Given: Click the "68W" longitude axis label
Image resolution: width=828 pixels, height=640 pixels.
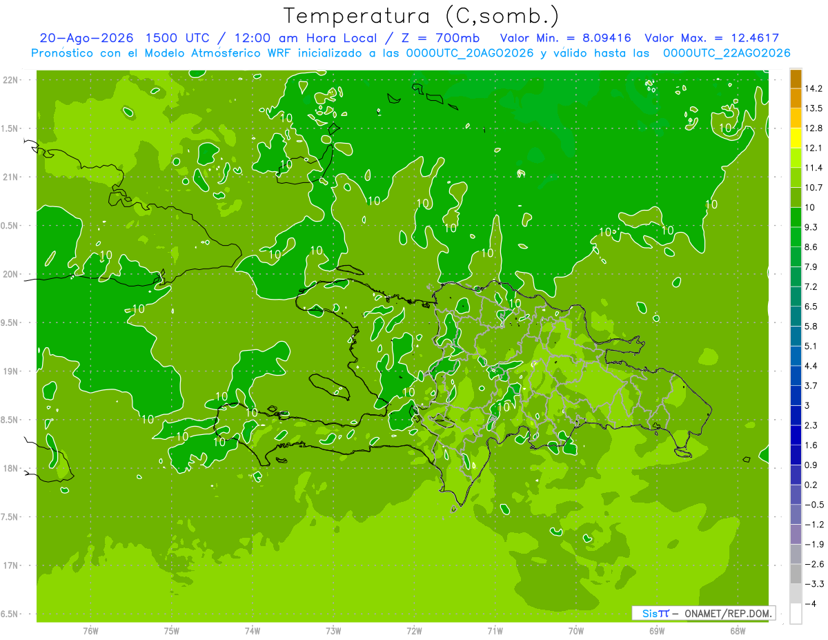Looking at the screenshot, I should (738, 631).
